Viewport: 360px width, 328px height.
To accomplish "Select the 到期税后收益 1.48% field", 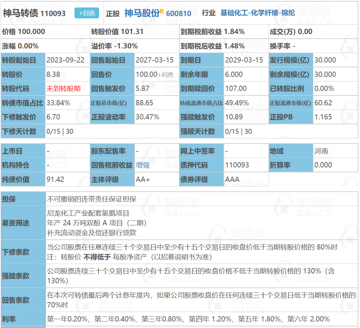I will [x=212, y=46].
